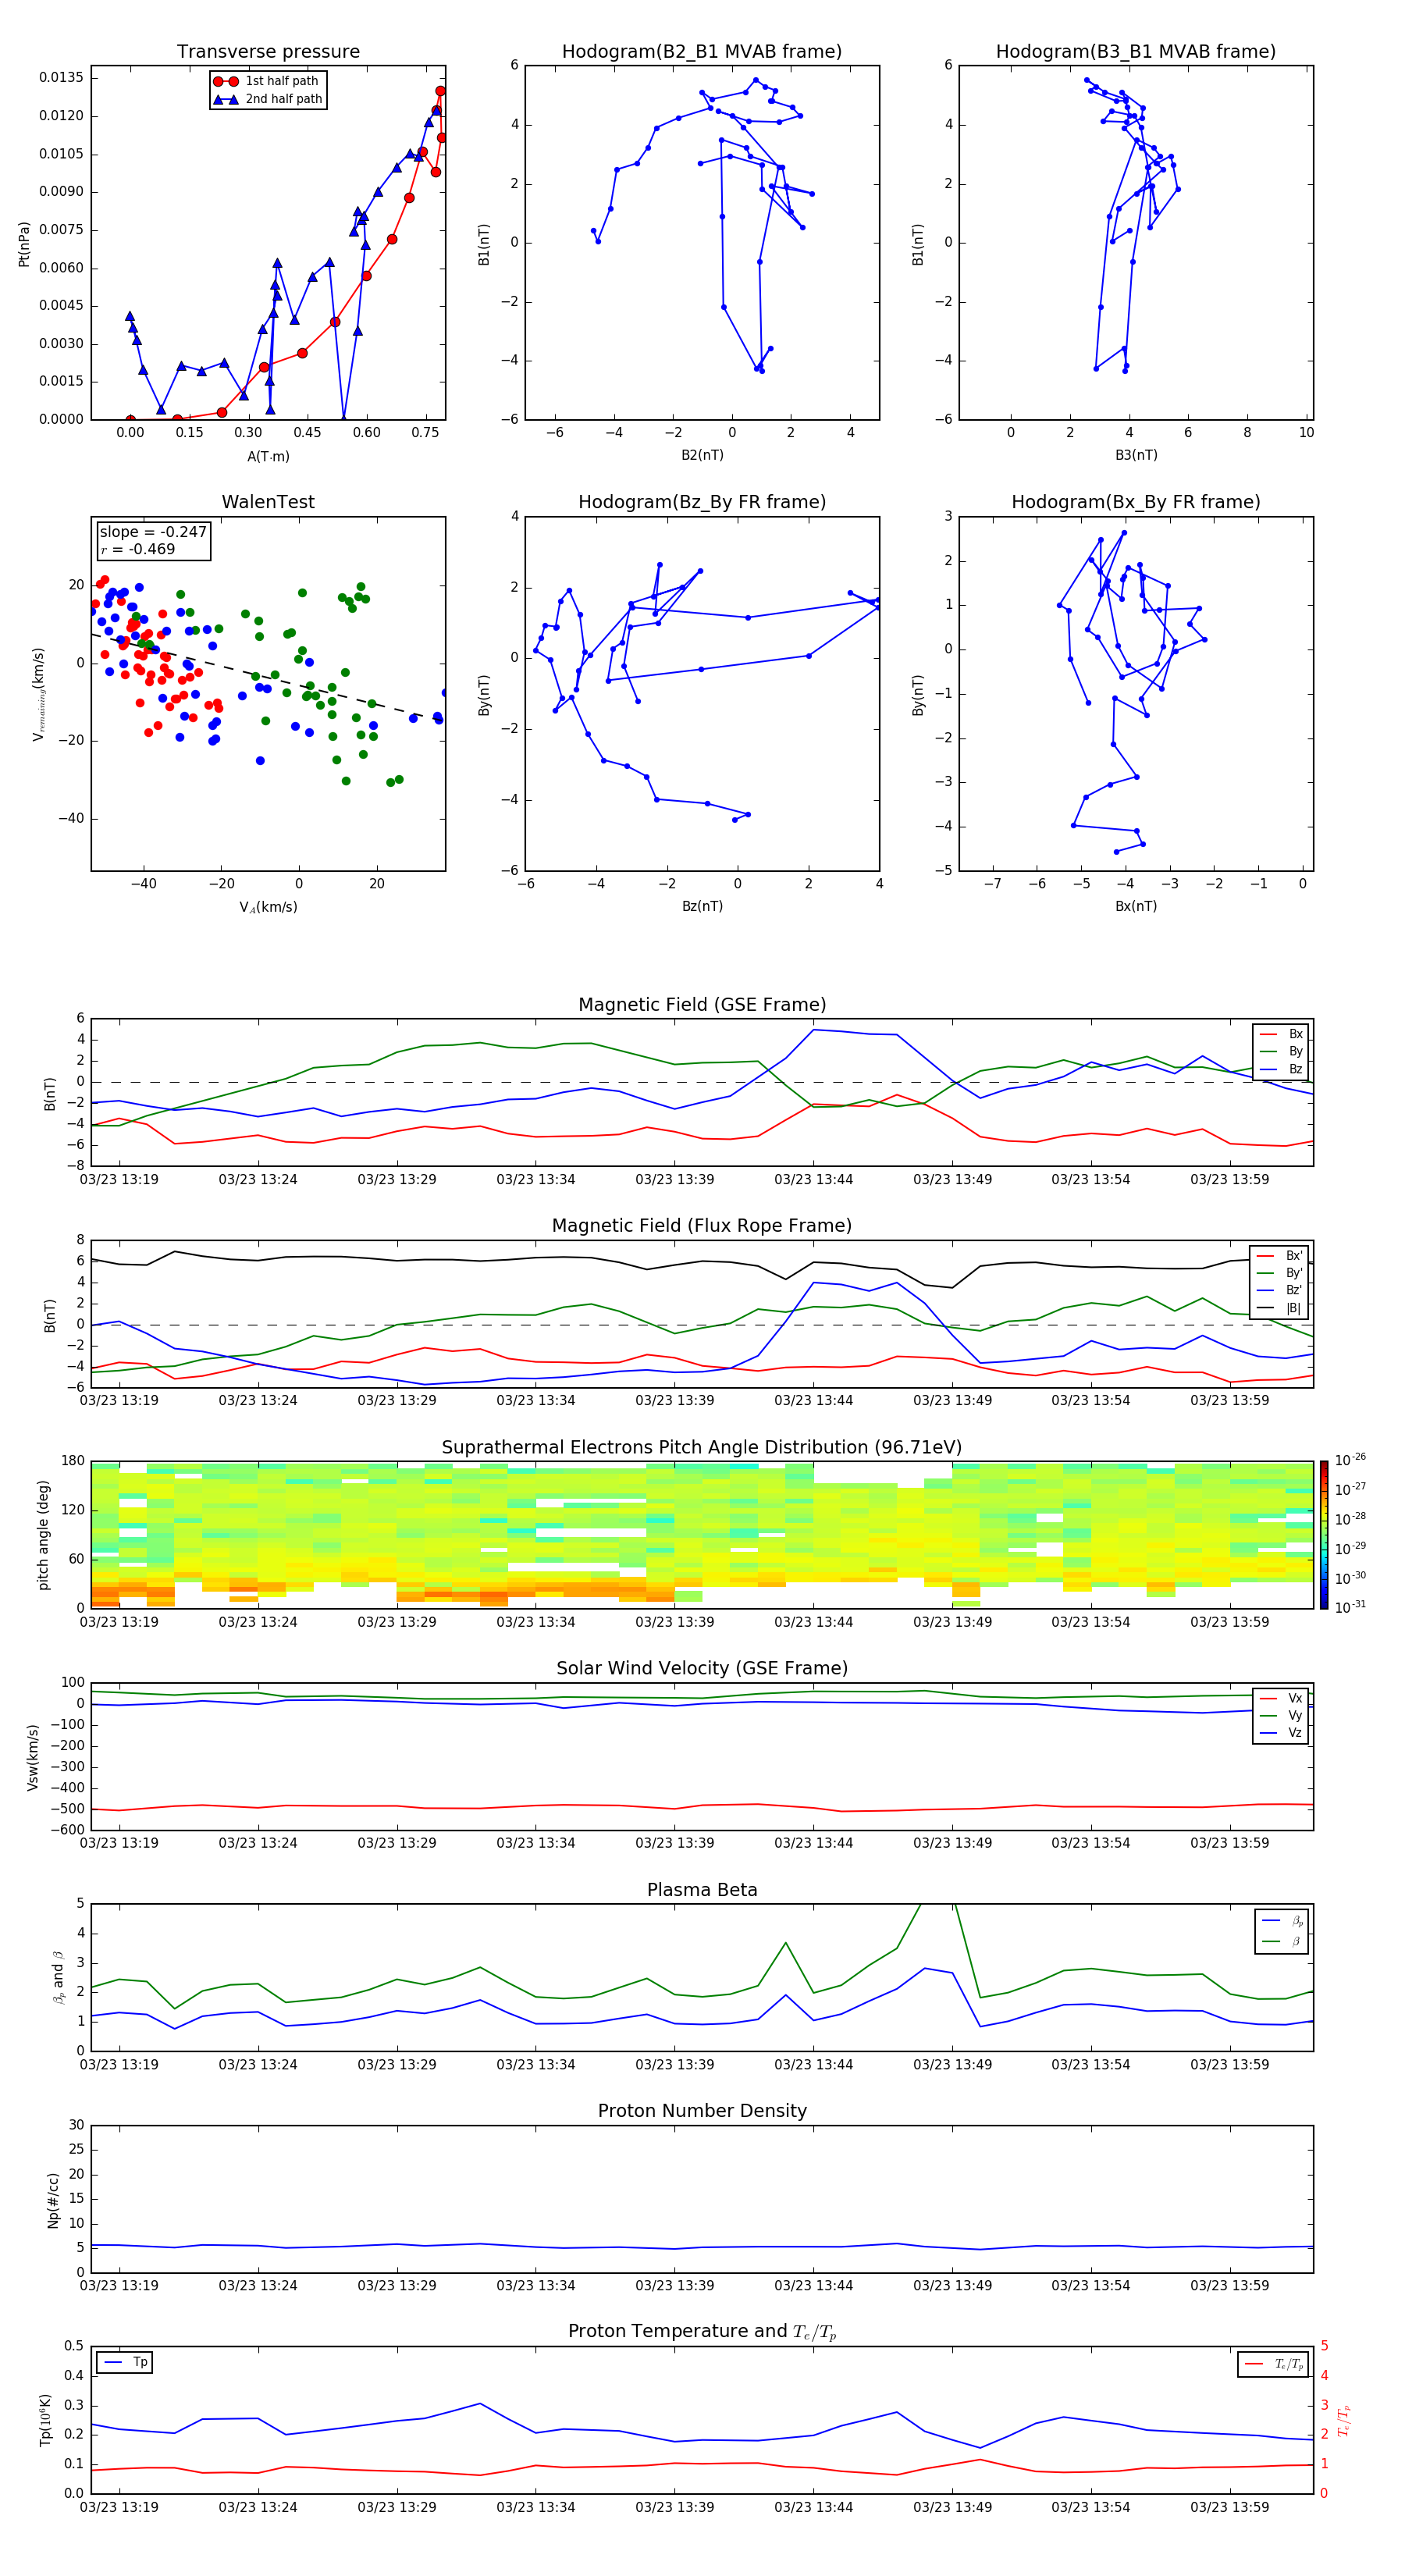Screen dimensions: 1405x2576
Task: Click the pitch angle colorbar
Action: [1324, 1535]
